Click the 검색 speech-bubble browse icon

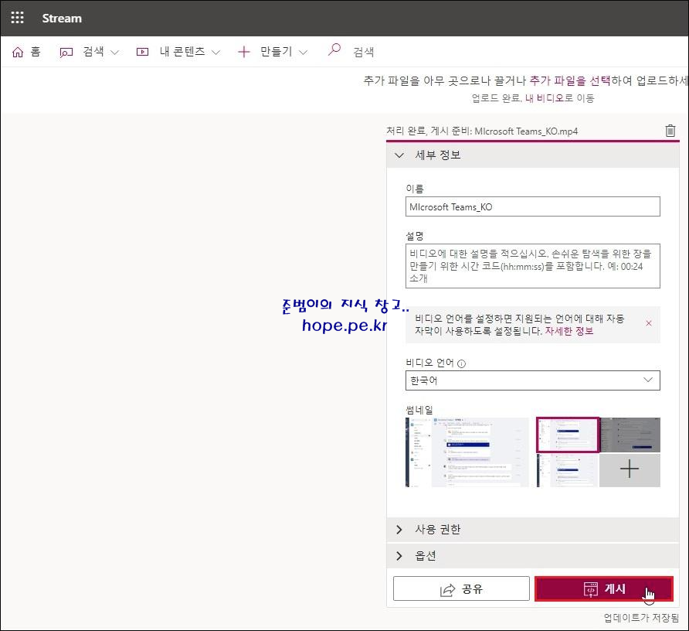pos(66,53)
